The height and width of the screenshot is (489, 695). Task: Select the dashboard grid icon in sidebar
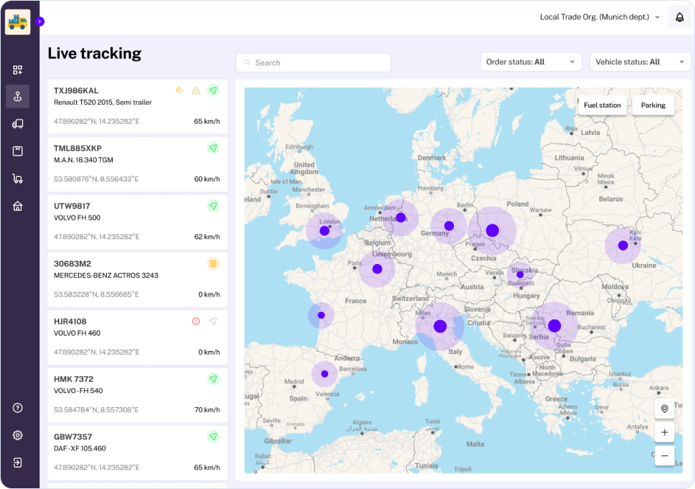tap(18, 69)
